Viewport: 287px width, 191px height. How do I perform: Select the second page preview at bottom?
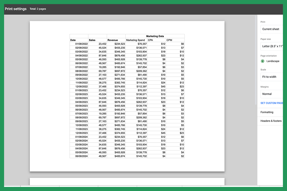coord(127,182)
